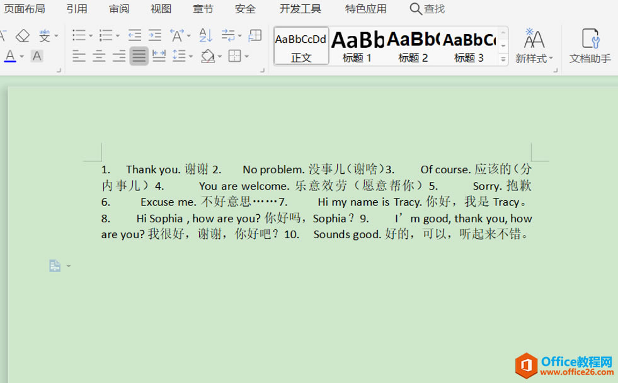Toggle center alignment
This screenshot has width=618, height=383.
coord(99,56)
